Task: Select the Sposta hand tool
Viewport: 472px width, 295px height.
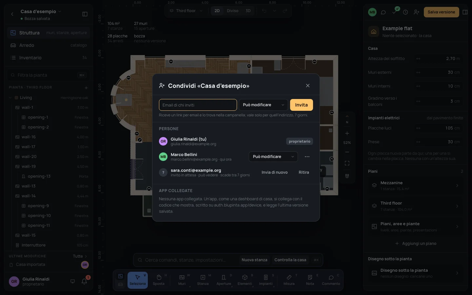Action: click(x=159, y=280)
